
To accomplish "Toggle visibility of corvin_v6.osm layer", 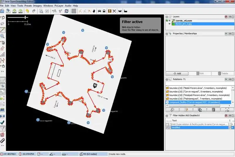I will click(170, 21).
